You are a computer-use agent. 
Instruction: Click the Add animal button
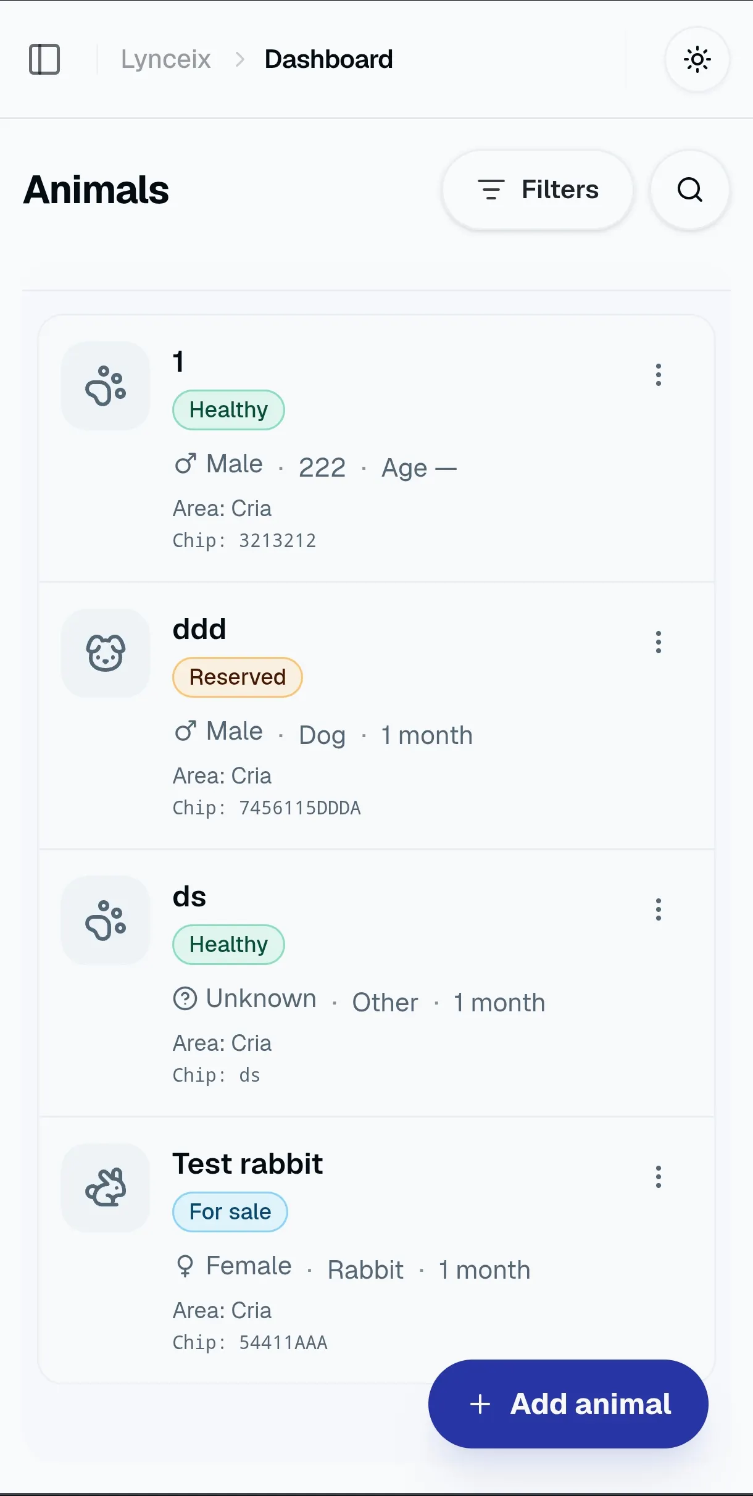point(568,1404)
